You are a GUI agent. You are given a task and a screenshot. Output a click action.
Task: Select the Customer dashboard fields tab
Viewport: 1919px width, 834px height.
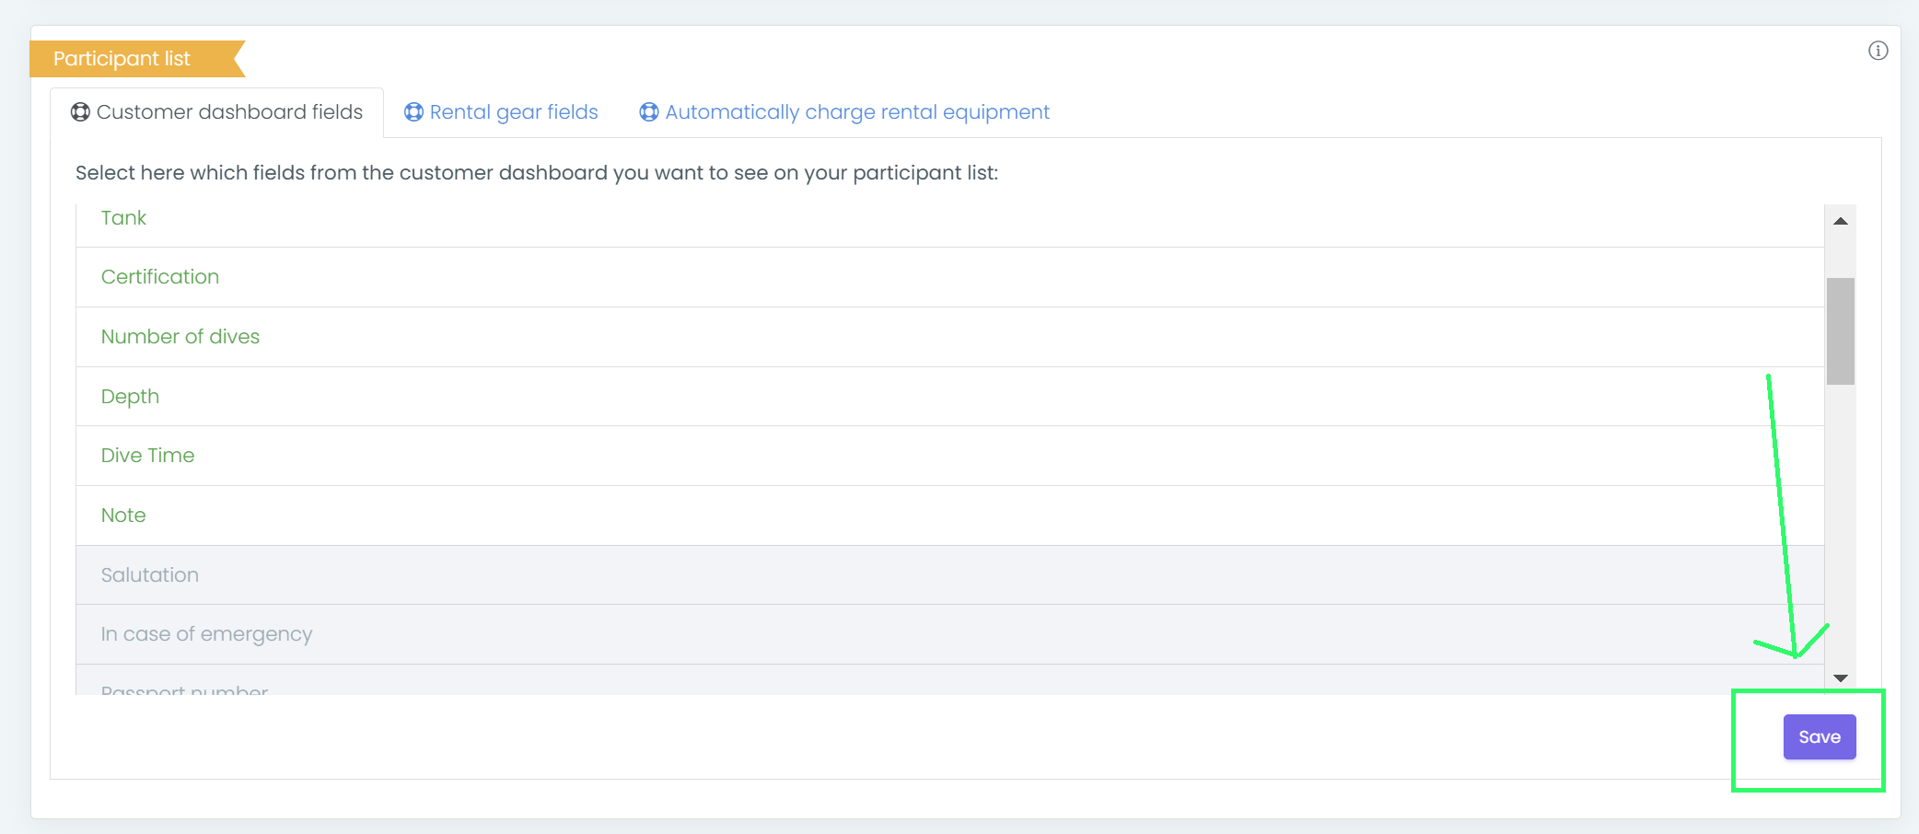[x=229, y=112]
